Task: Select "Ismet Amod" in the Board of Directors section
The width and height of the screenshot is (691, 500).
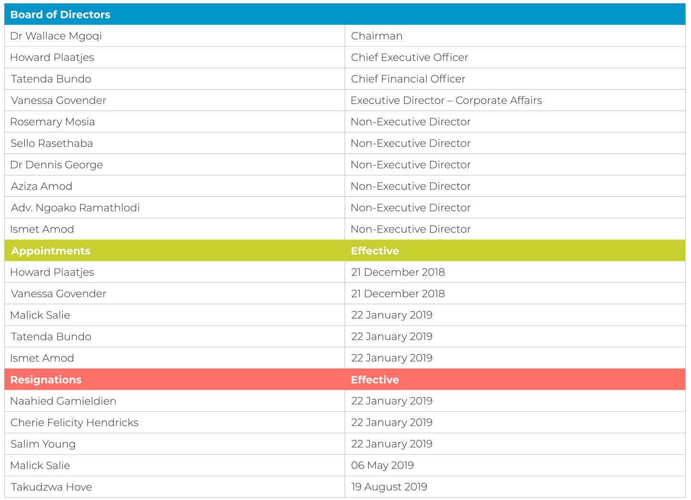Action: [42, 229]
